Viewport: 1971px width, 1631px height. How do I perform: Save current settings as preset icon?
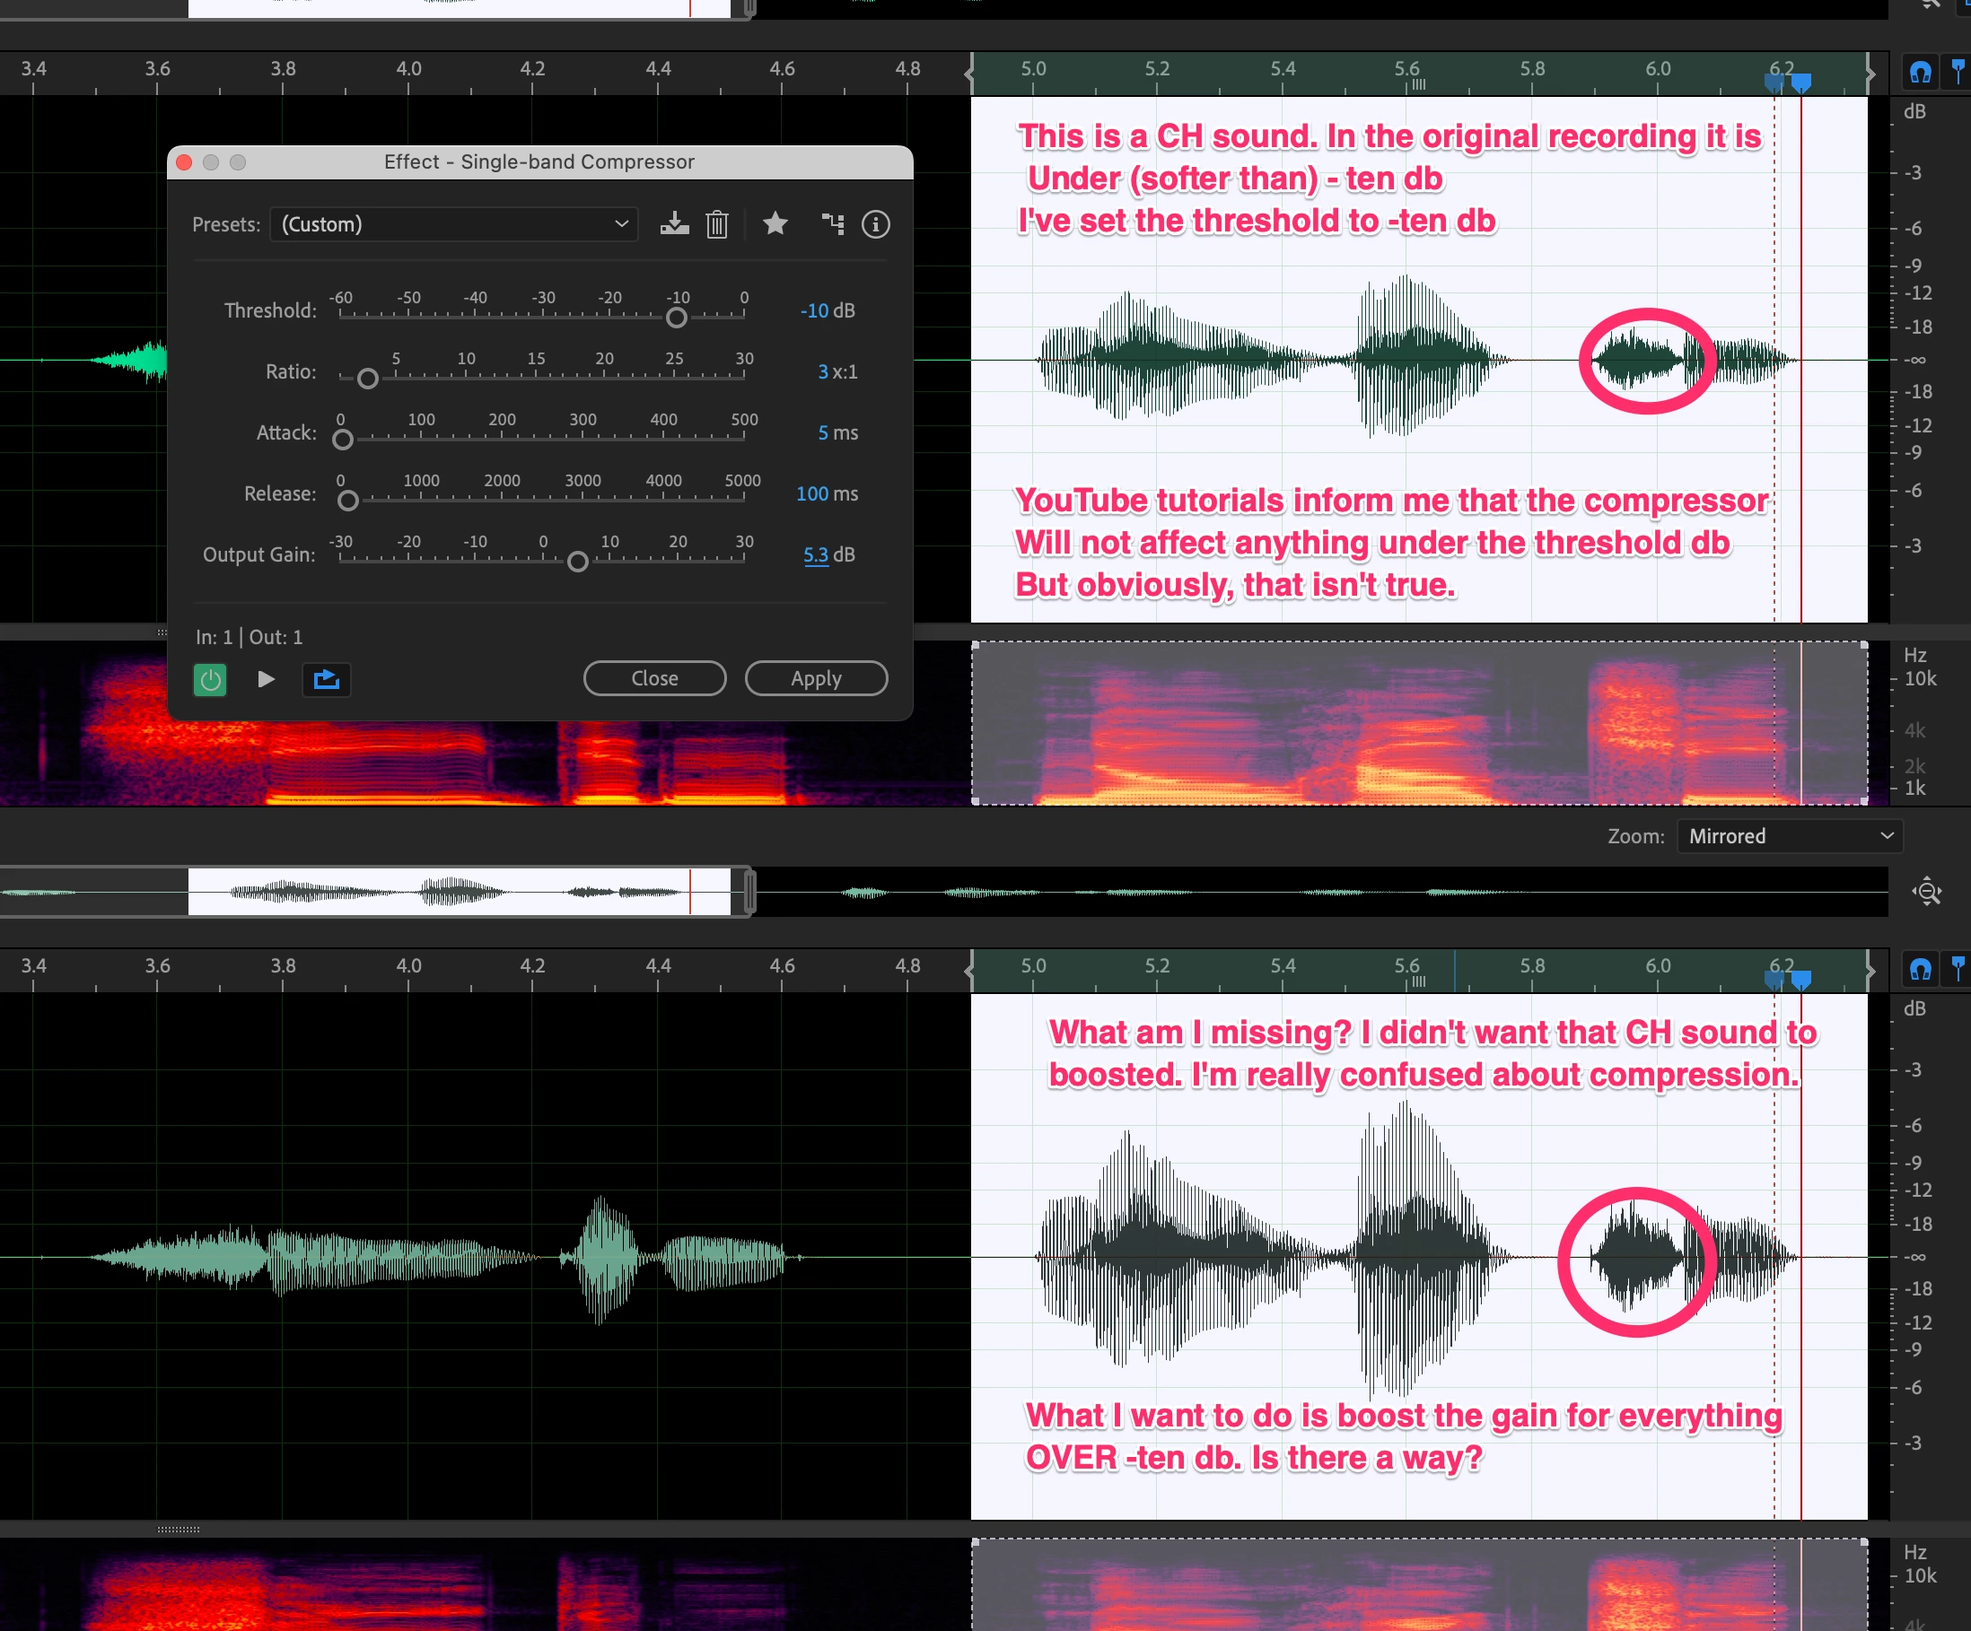674,224
